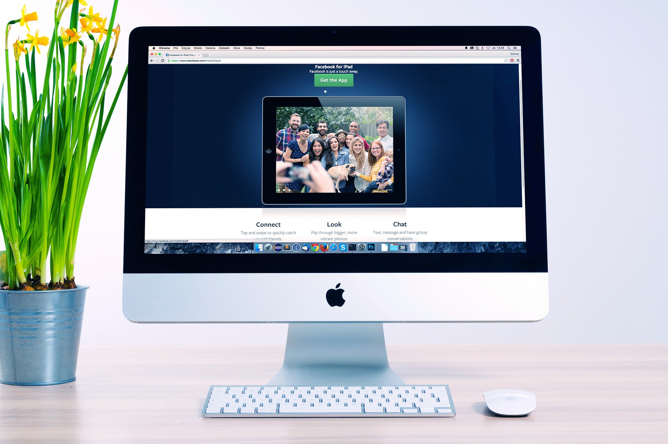Open the Trash icon in the Dock
The height and width of the screenshot is (444, 668).
click(412, 247)
